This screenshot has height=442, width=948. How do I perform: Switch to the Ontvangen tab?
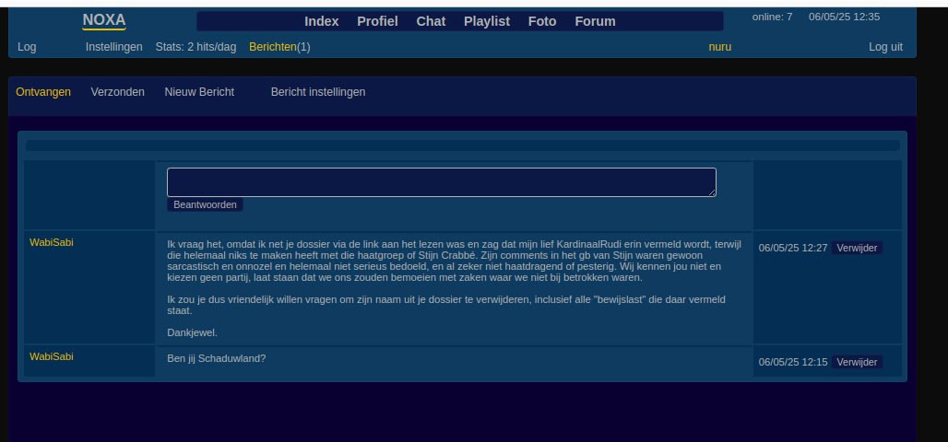click(43, 92)
